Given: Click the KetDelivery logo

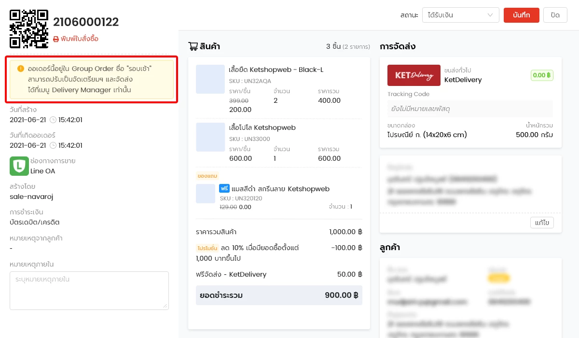Looking at the screenshot, I should tap(414, 75).
